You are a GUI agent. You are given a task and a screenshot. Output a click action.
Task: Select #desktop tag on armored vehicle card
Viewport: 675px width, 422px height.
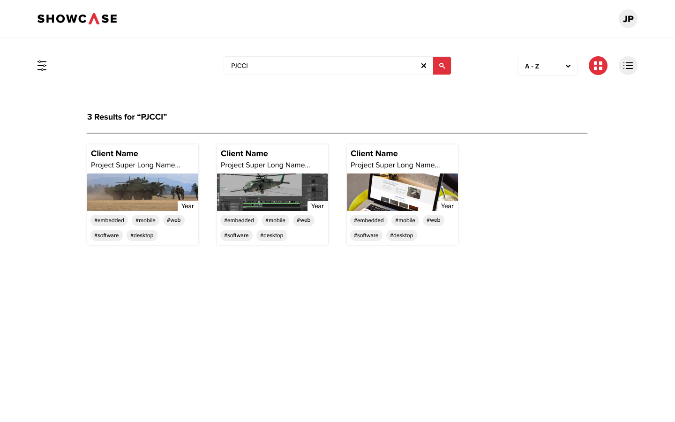pos(142,235)
